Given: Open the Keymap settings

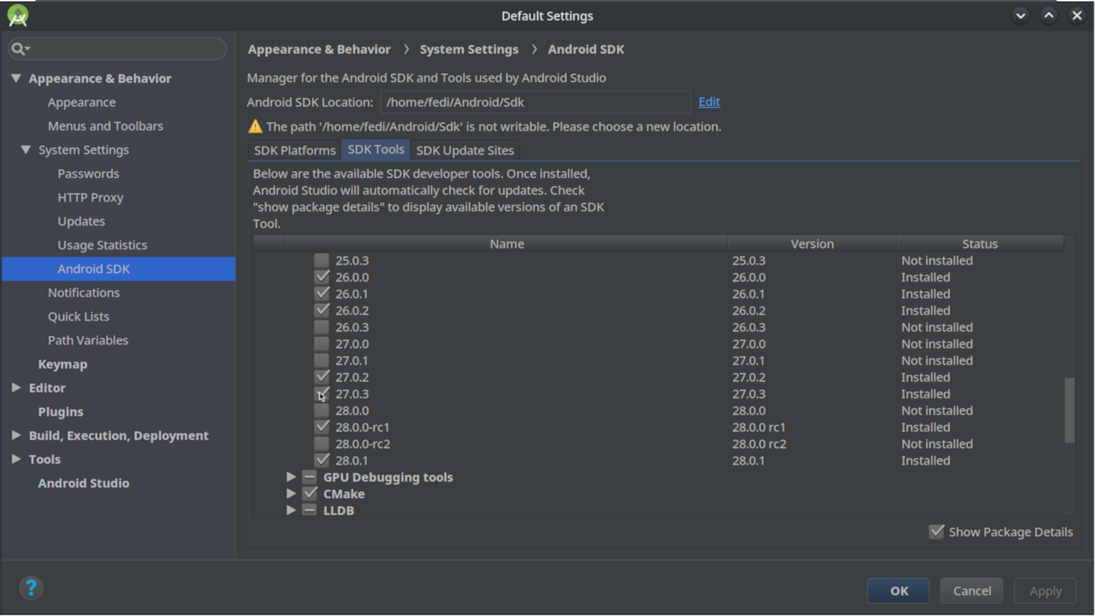Looking at the screenshot, I should tap(63, 364).
